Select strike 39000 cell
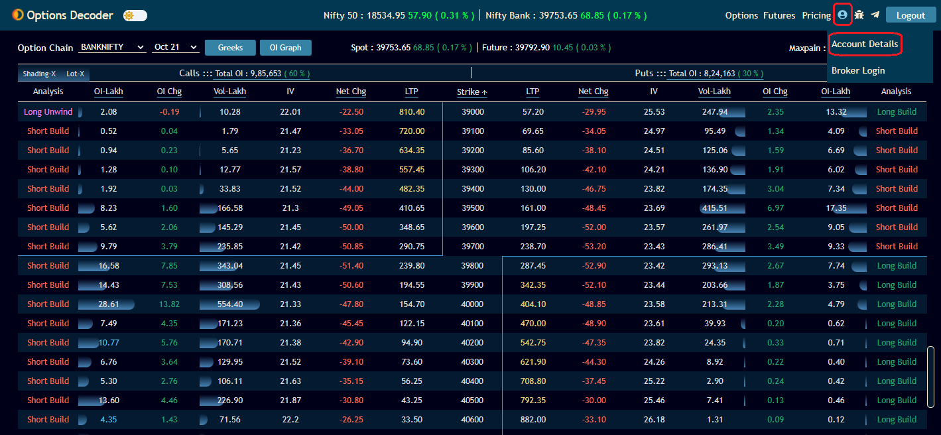Image resolution: width=941 pixels, height=435 pixels. click(x=472, y=112)
